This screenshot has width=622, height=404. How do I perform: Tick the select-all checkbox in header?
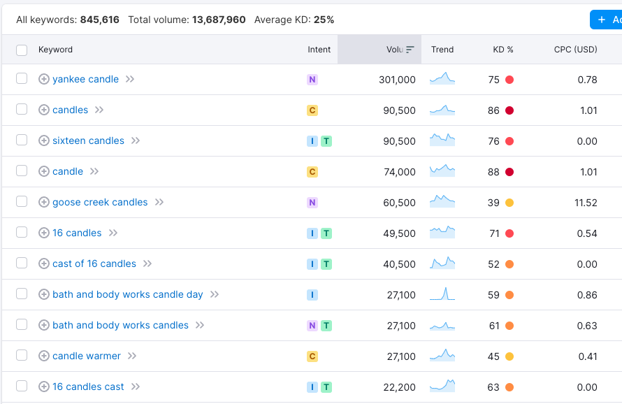[x=22, y=50]
